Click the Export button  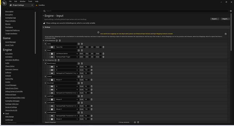[x=215, y=19]
